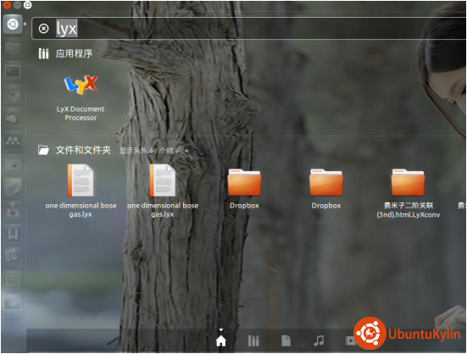Switch to the Files lens

point(286,341)
